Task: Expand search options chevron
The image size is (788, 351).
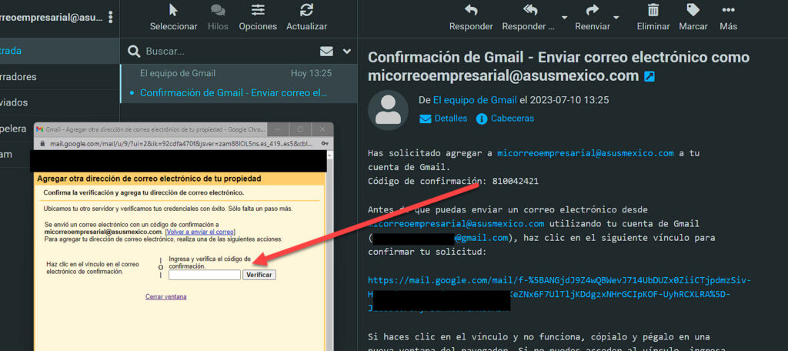Action: pos(347,52)
